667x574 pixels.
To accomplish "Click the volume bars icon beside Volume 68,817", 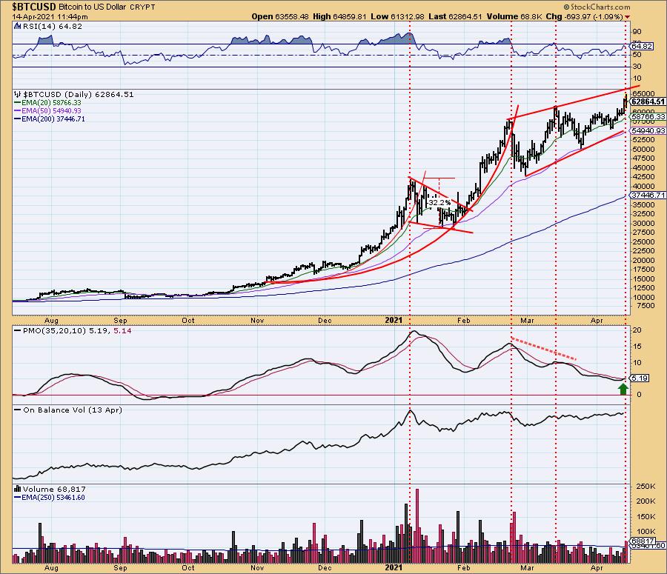I will (18, 489).
